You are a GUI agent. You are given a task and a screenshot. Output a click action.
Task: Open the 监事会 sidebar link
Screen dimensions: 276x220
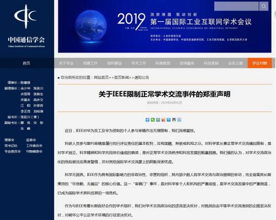(x=31, y=140)
